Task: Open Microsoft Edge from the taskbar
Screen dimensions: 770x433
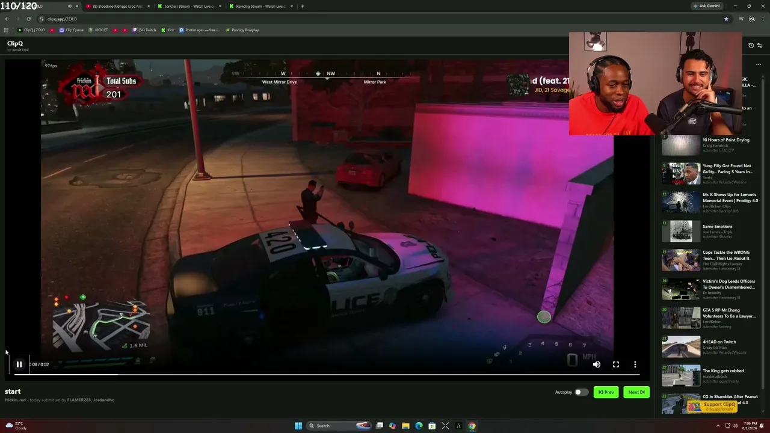Action: click(419, 426)
